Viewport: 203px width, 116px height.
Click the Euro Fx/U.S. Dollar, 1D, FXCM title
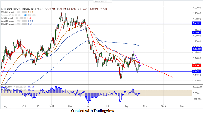point(24,9)
